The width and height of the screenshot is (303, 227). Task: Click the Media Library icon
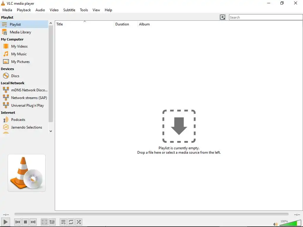[x=4, y=32]
